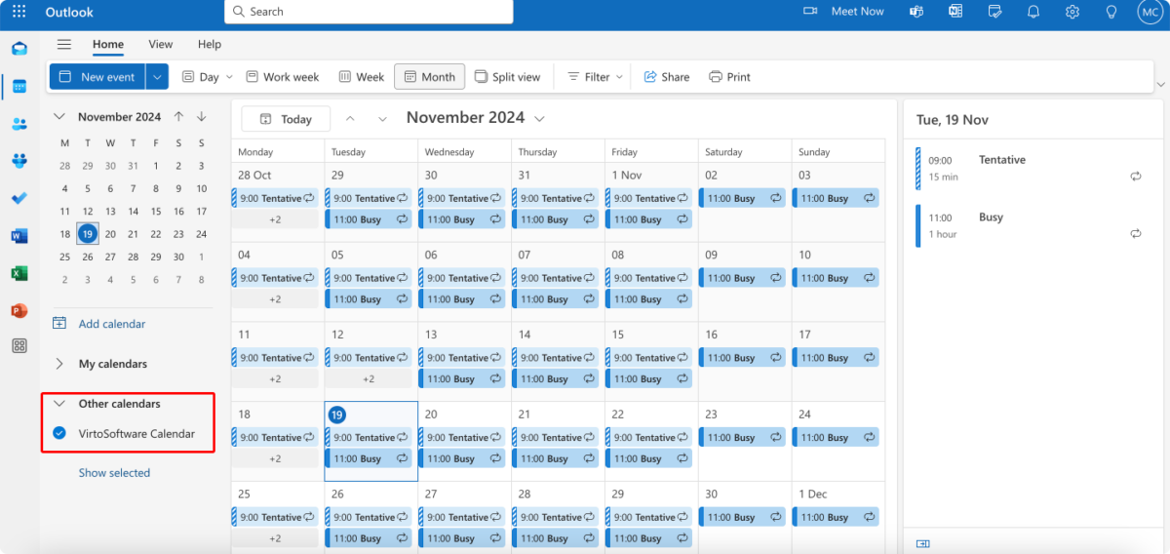The image size is (1170, 554).
Task: Select day 30 in mini calendar last row
Action: [178, 257]
